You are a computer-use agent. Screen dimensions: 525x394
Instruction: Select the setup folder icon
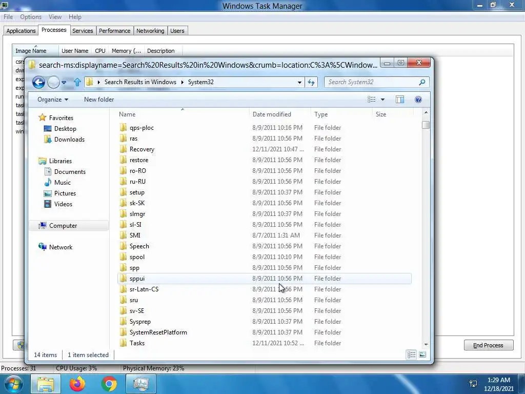pos(123,192)
